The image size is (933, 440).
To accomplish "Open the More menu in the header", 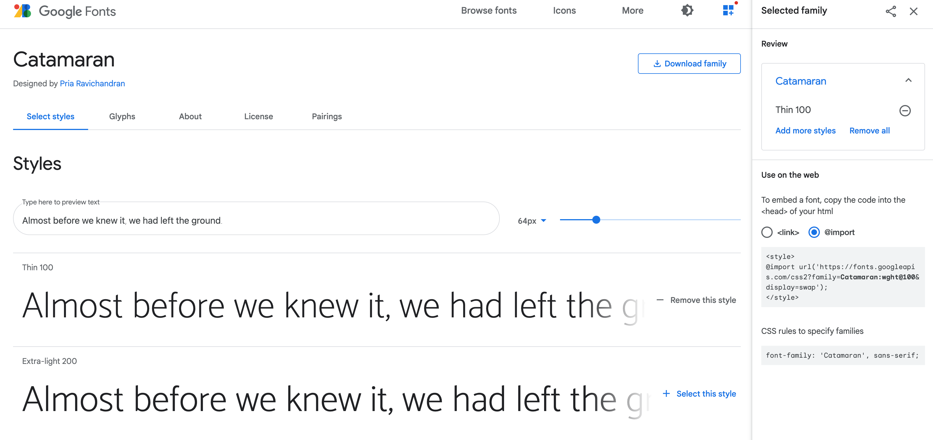I will (x=633, y=11).
